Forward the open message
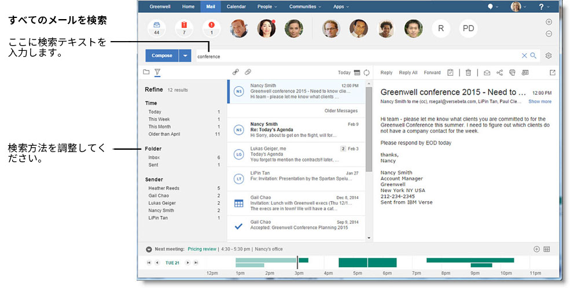570x288 pixels. point(432,73)
